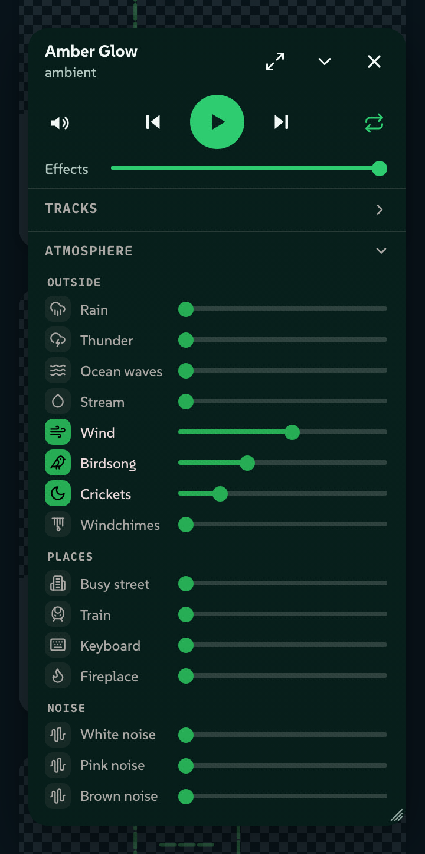Mute audio with the speaker icon
Screen dimensions: 425x854
click(60, 123)
